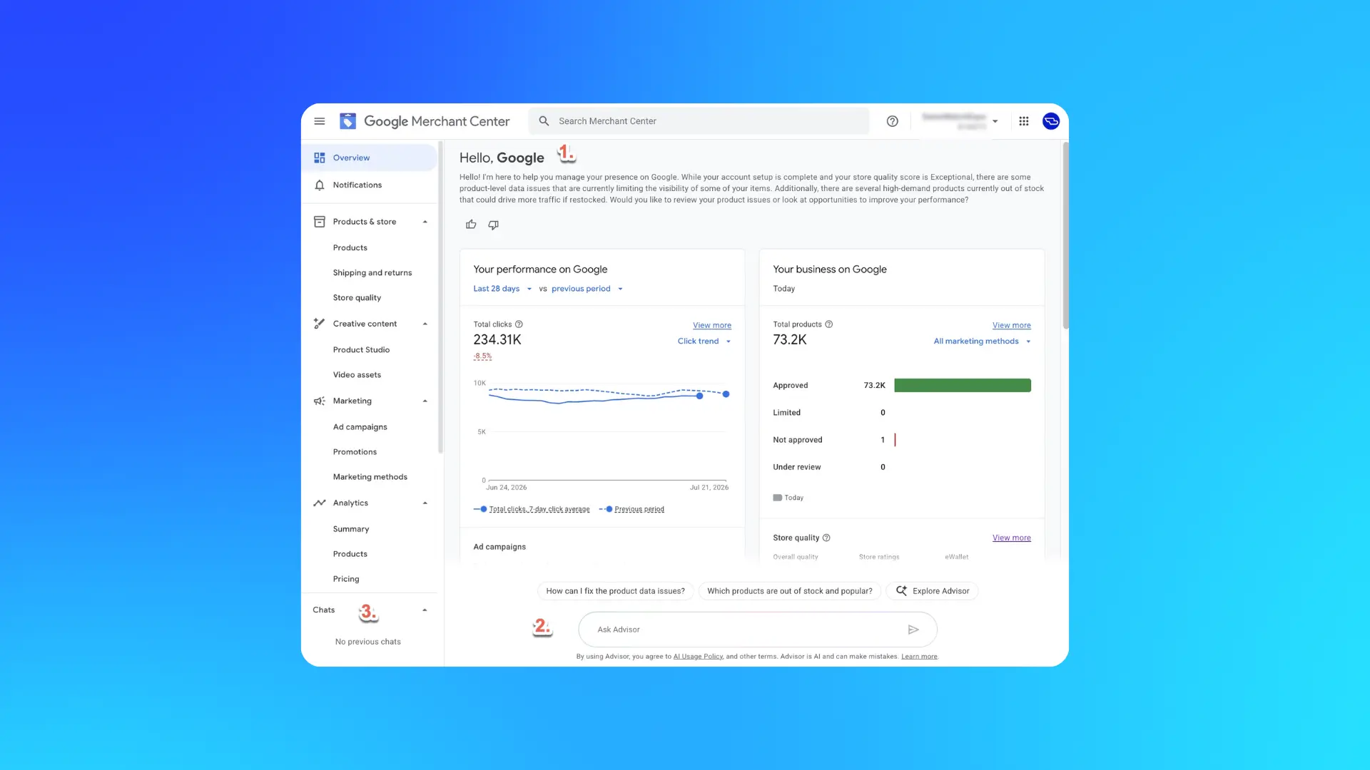Click the thumbs down feedback icon

tap(493, 225)
